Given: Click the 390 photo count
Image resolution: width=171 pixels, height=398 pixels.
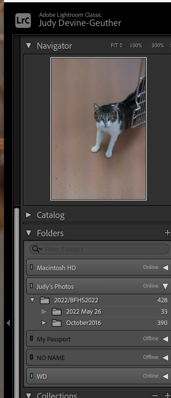Looking at the screenshot, I should 162,323.
